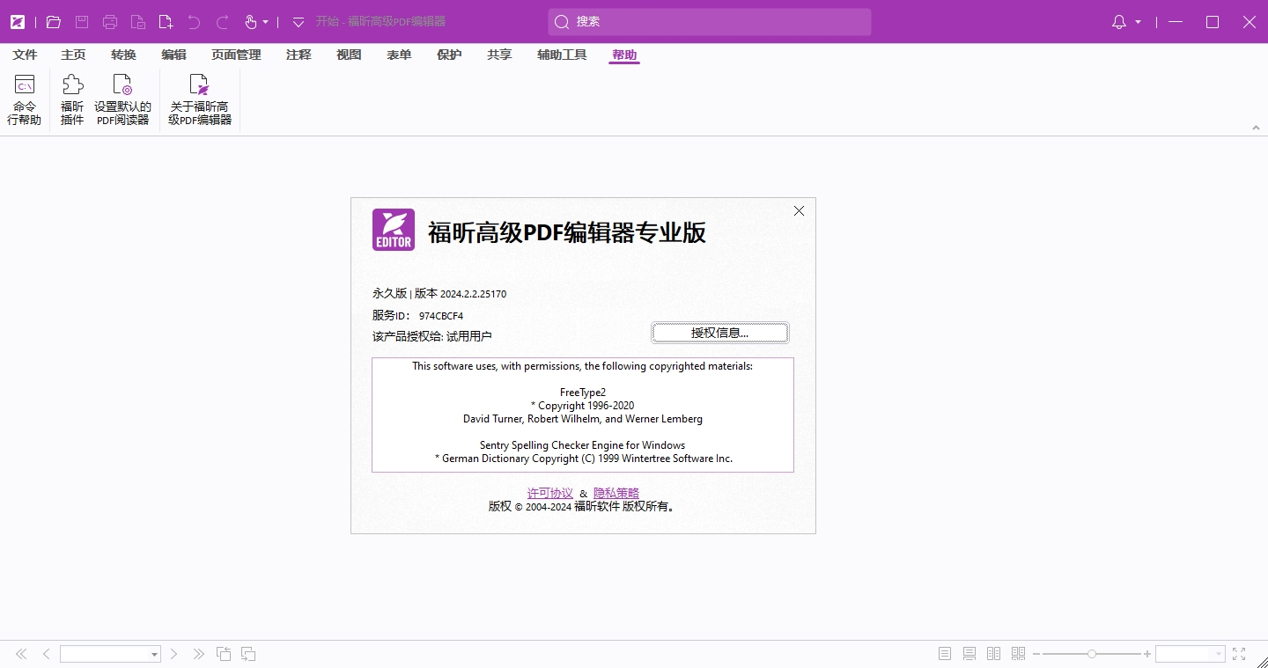Select the Hand tool icon in title bar
Screen dimensions: 1268x668
[250, 22]
